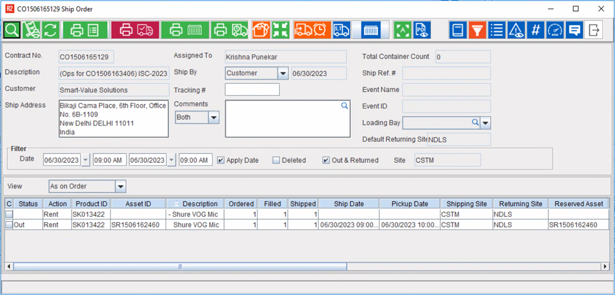Enable the Deleted checkbox
This screenshot has height=295, width=615.
(x=277, y=160)
